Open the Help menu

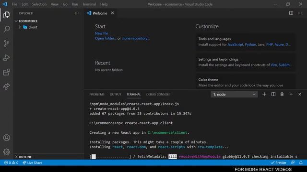[x=104, y=4]
